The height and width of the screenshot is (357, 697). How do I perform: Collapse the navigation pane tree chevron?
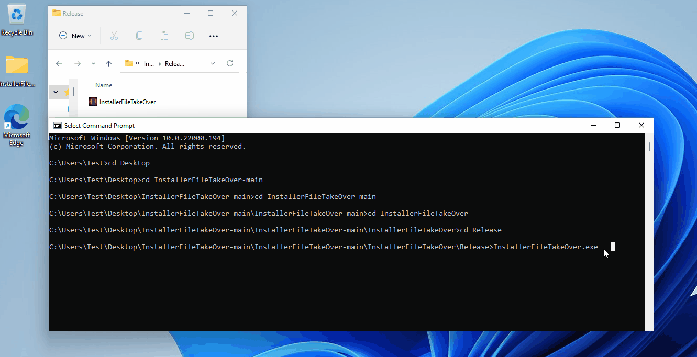point(56,92)
